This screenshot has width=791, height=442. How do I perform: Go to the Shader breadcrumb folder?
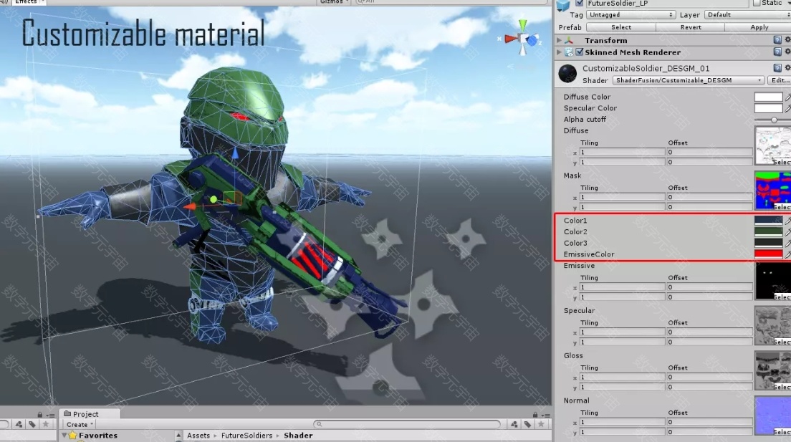tap(298, 436)
